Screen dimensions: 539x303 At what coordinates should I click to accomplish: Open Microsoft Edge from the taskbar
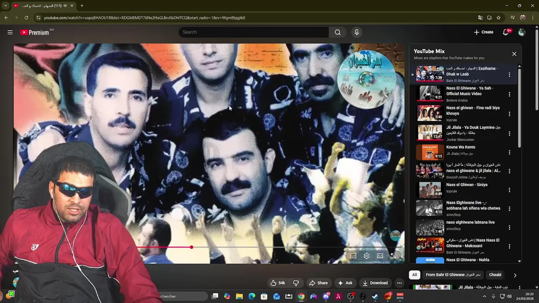252,296
